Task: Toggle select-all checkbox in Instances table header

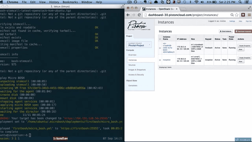Action: (x=160, y=39)
